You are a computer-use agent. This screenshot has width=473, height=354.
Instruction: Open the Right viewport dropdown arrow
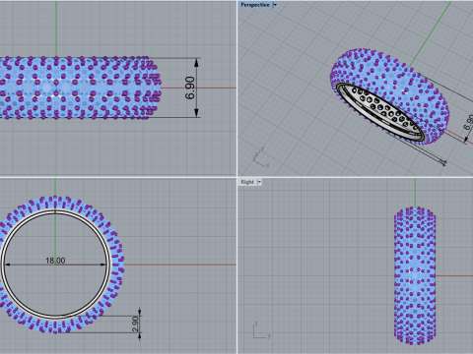pos(259,182)
